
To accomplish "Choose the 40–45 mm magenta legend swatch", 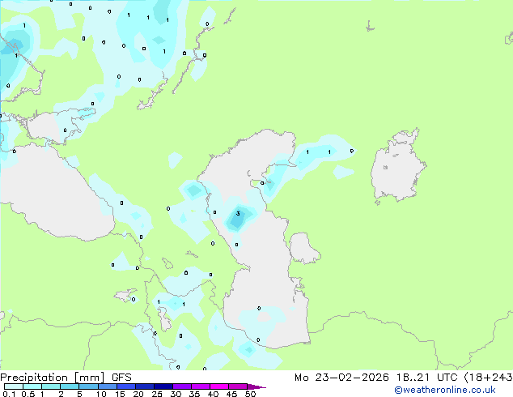I will [219, 386].
